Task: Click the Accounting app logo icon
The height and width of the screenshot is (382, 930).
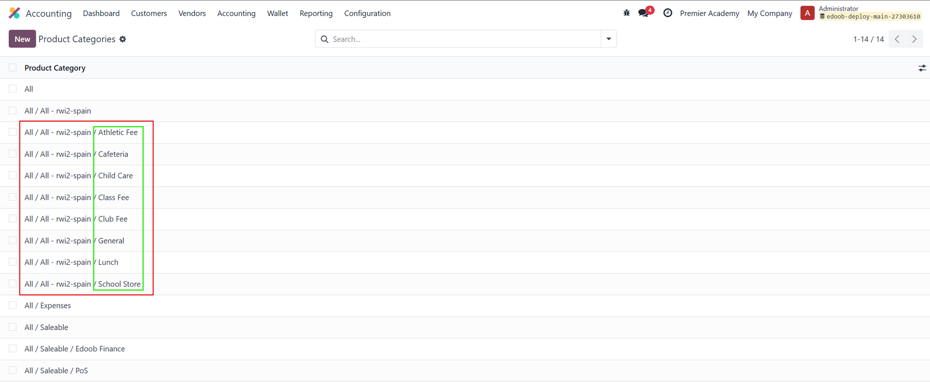Action: tap(15, 13)
